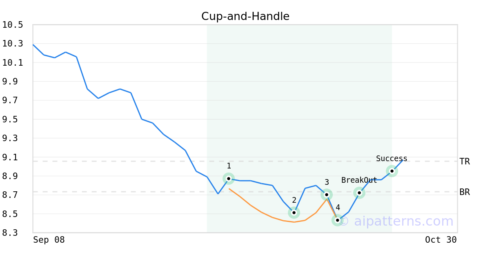Click pattern point 2 marker at cup bottom
The height and width of the screenshot is (257, 490).
294,213
